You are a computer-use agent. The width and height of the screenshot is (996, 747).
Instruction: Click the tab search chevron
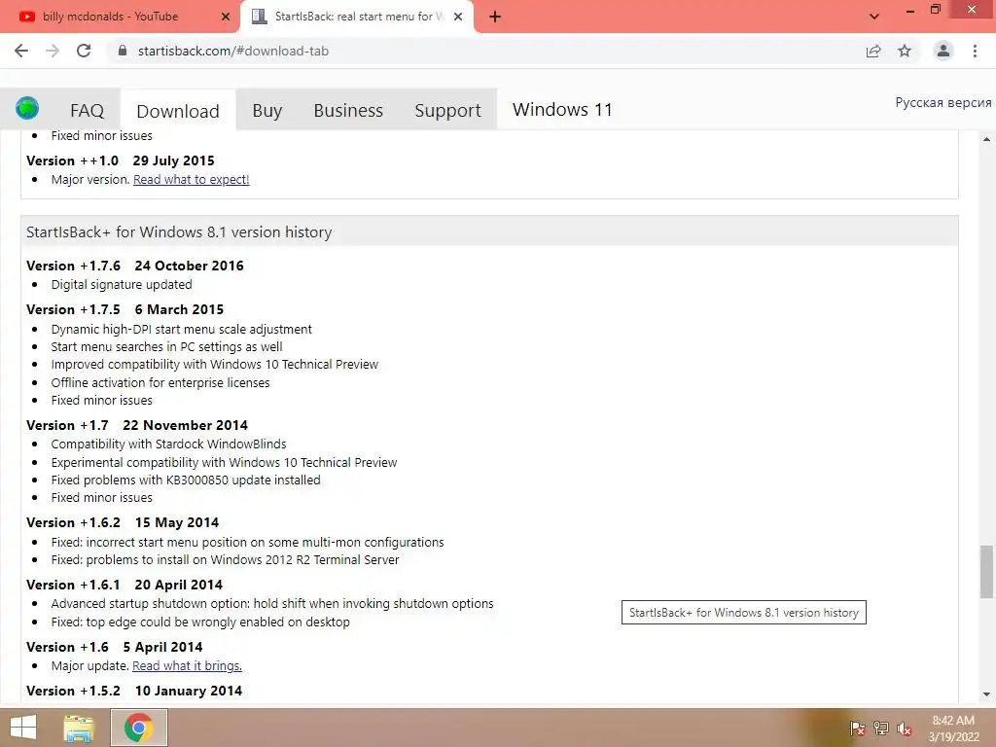(x=874, y=17)
